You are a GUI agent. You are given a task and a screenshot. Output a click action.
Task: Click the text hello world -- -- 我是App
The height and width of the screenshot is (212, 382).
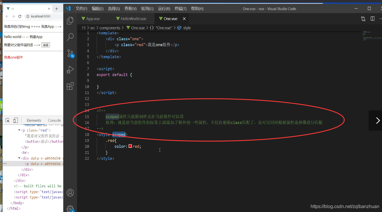tap(23, 37)
